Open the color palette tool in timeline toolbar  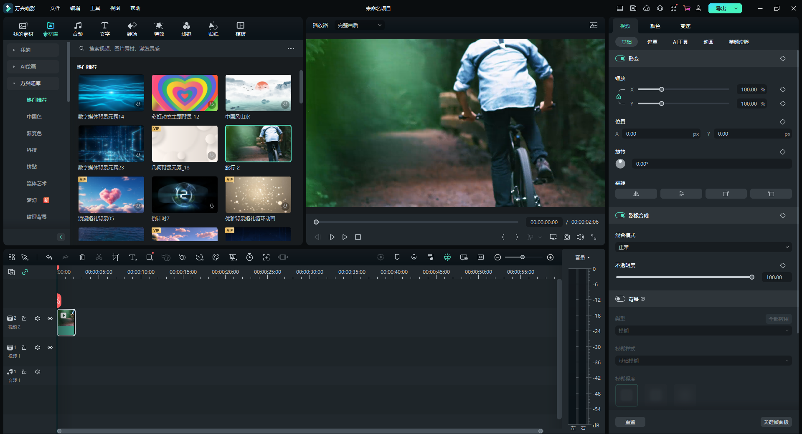click(216, 257)
